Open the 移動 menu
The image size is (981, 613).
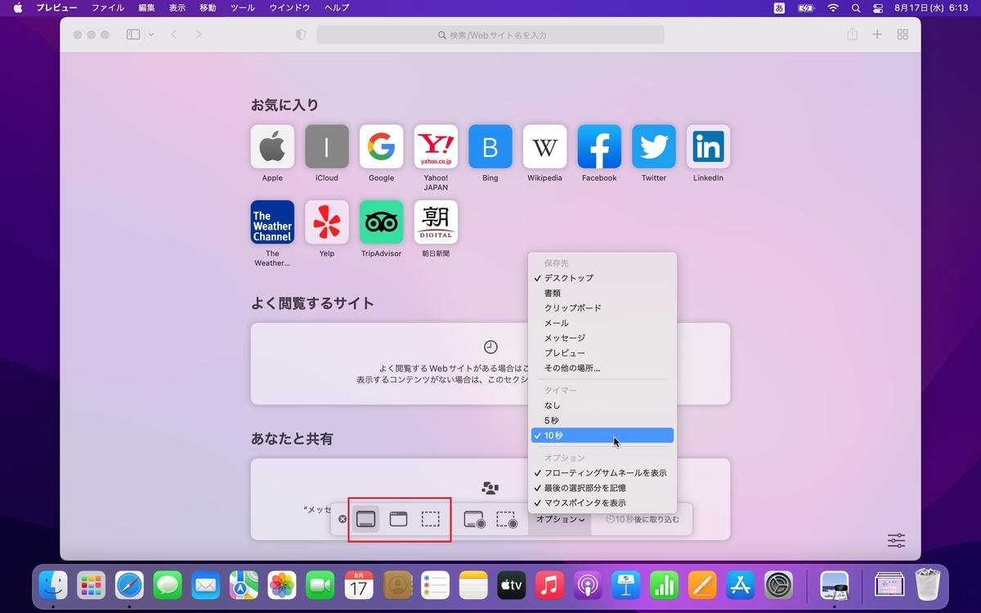tap(208, 7)
